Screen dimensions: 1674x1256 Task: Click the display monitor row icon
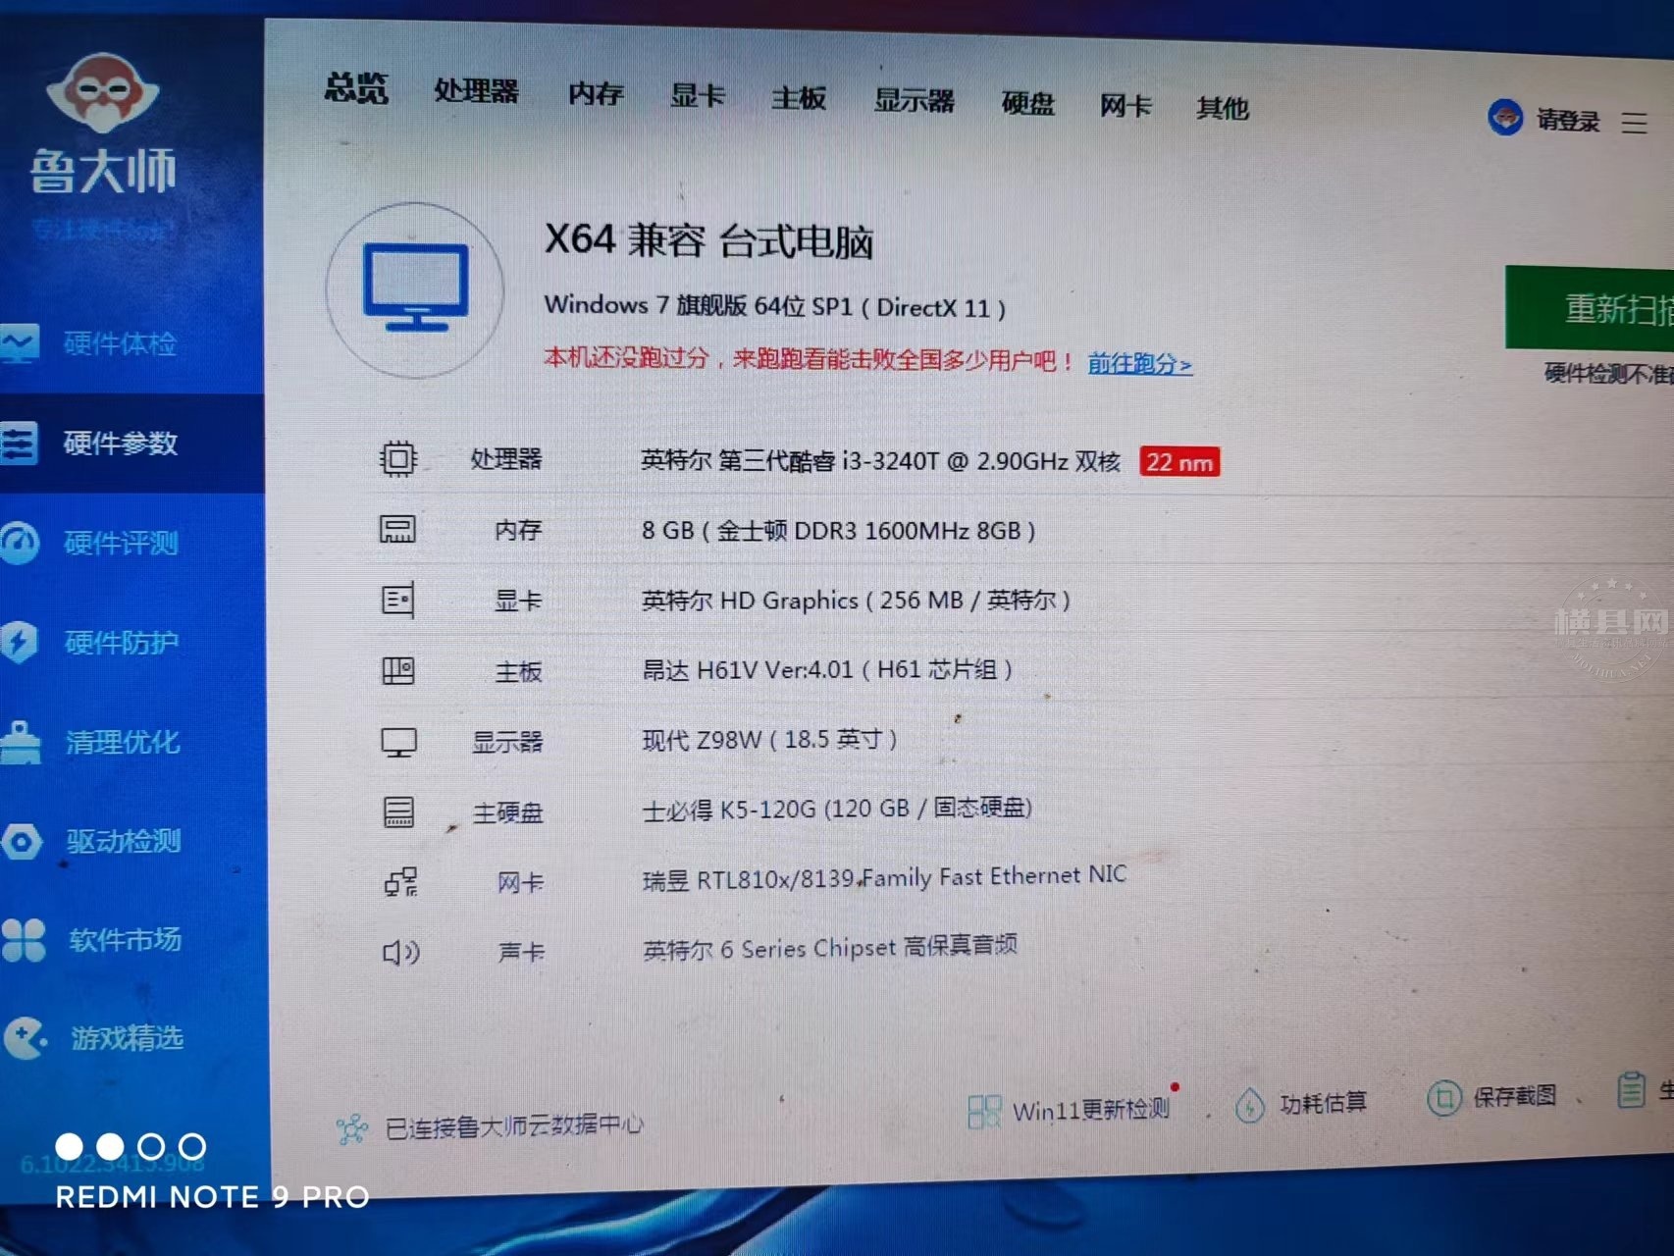[398, 742]
